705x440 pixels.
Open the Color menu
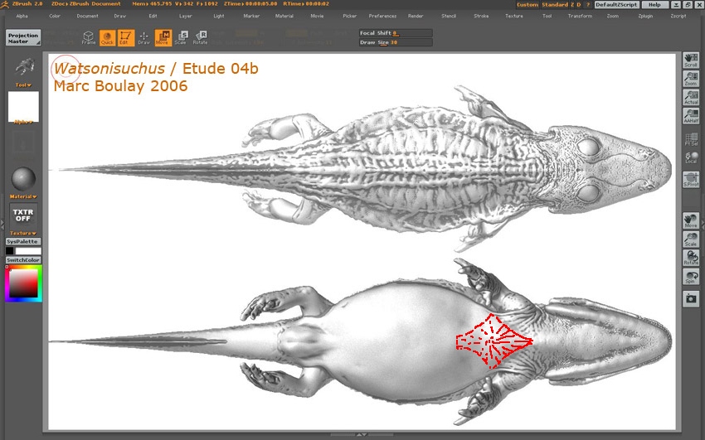(x=55, y=17)
